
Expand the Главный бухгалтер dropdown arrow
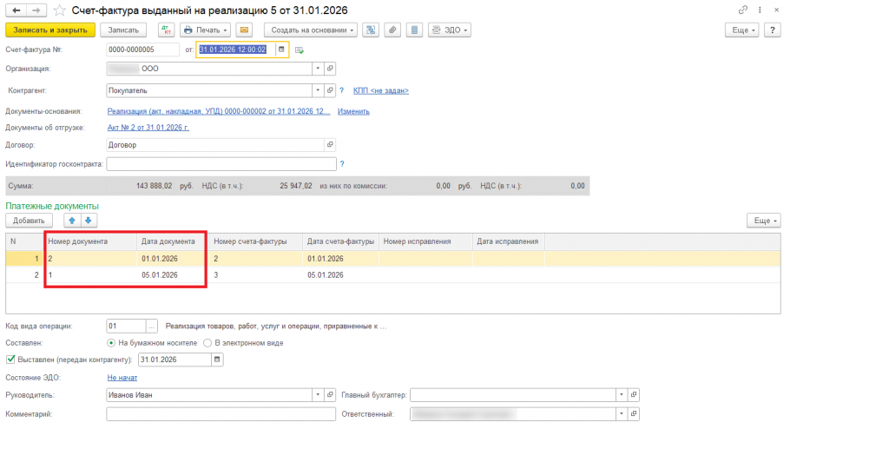click(x=622, y=394)
